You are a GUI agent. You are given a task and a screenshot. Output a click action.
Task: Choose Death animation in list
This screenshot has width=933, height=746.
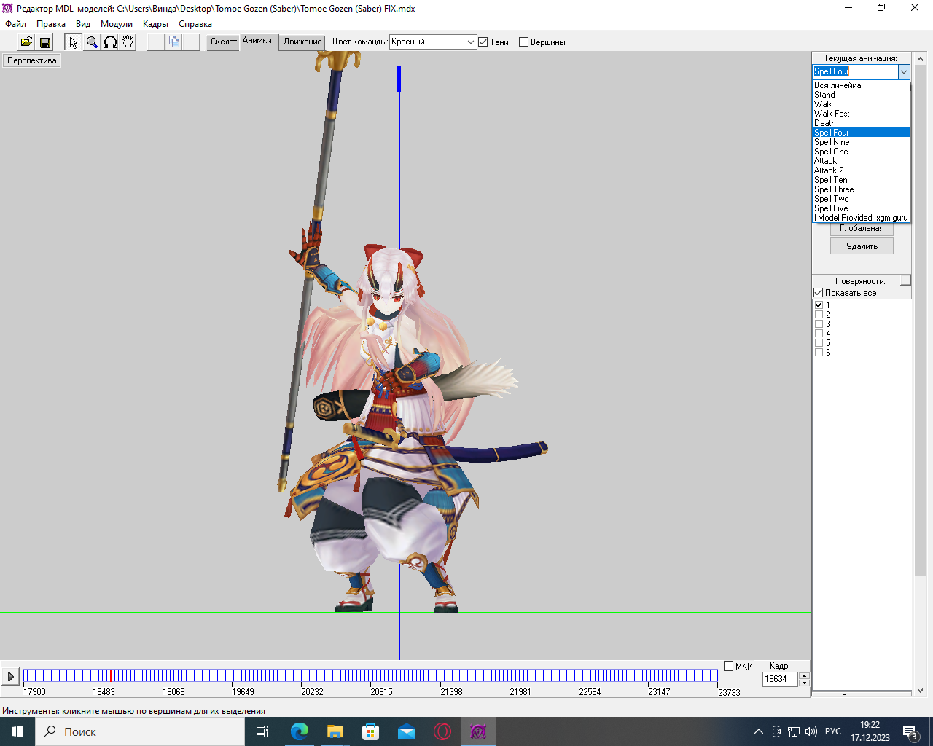(x=862, y=123)
